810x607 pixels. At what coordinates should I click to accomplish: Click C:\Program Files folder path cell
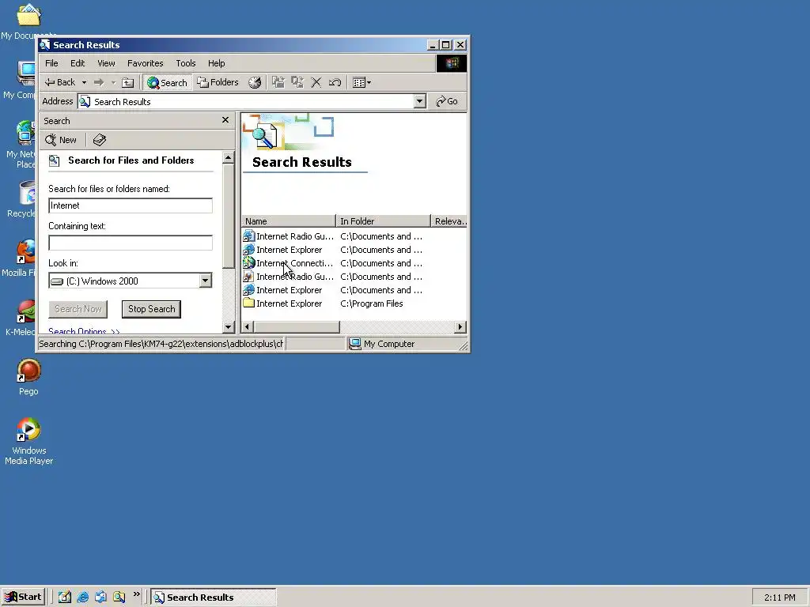(x=372, y=303)
